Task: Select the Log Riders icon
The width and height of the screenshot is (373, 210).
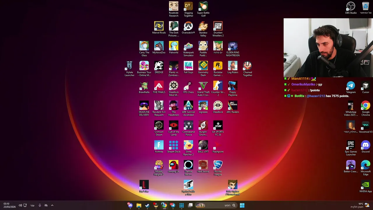Action: (233, 67)
